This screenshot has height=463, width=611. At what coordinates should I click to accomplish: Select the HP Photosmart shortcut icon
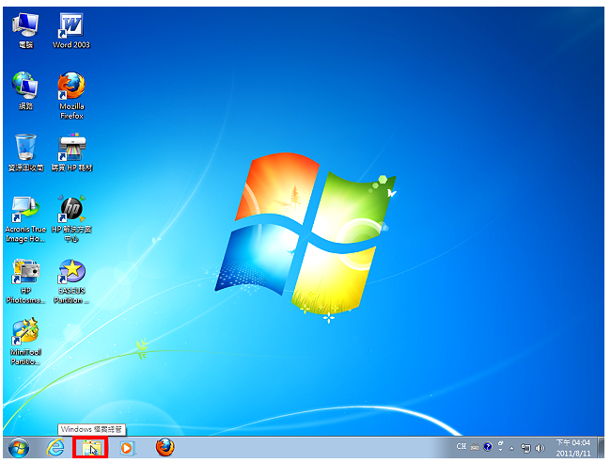tap(25, 280)
